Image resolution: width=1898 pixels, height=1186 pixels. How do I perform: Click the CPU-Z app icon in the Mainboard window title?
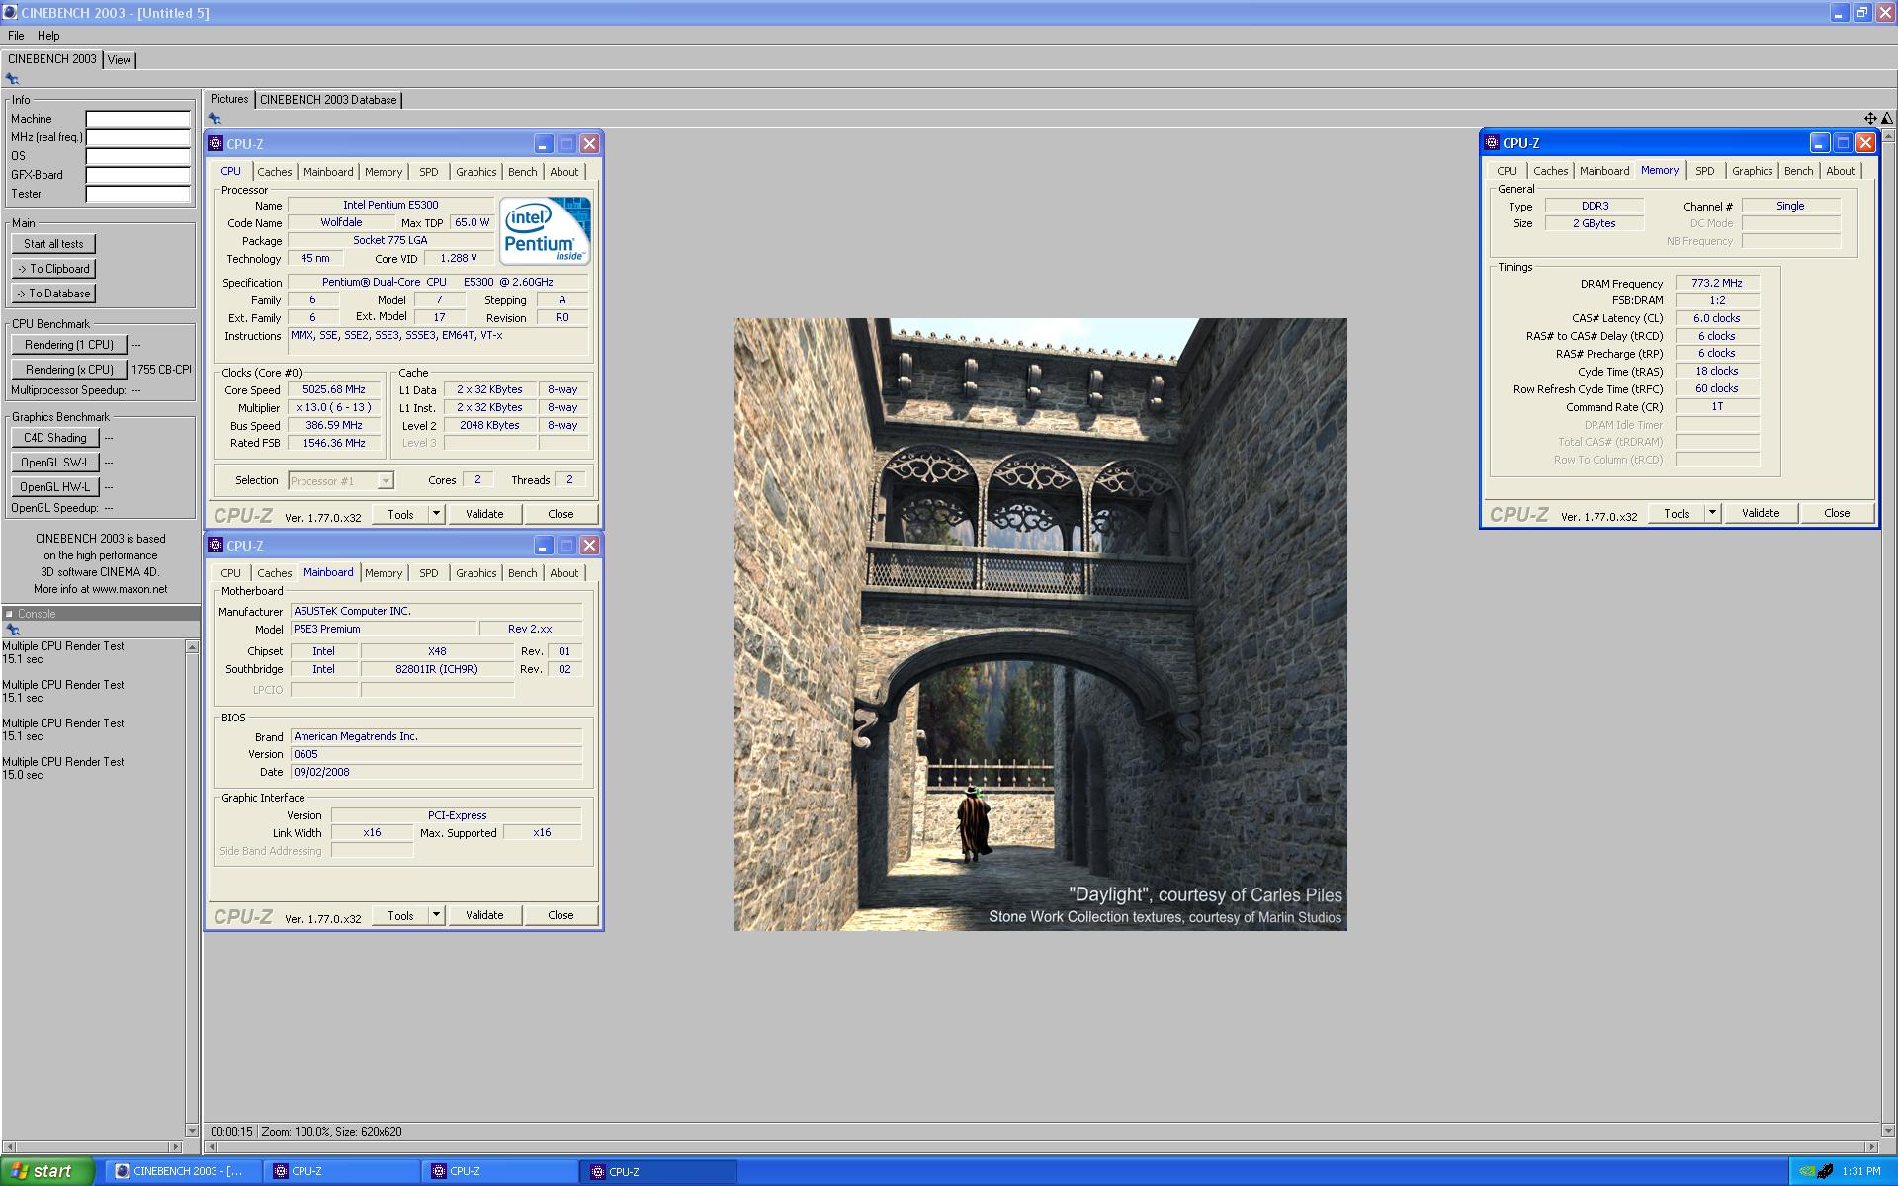click(x=216, y=545)
